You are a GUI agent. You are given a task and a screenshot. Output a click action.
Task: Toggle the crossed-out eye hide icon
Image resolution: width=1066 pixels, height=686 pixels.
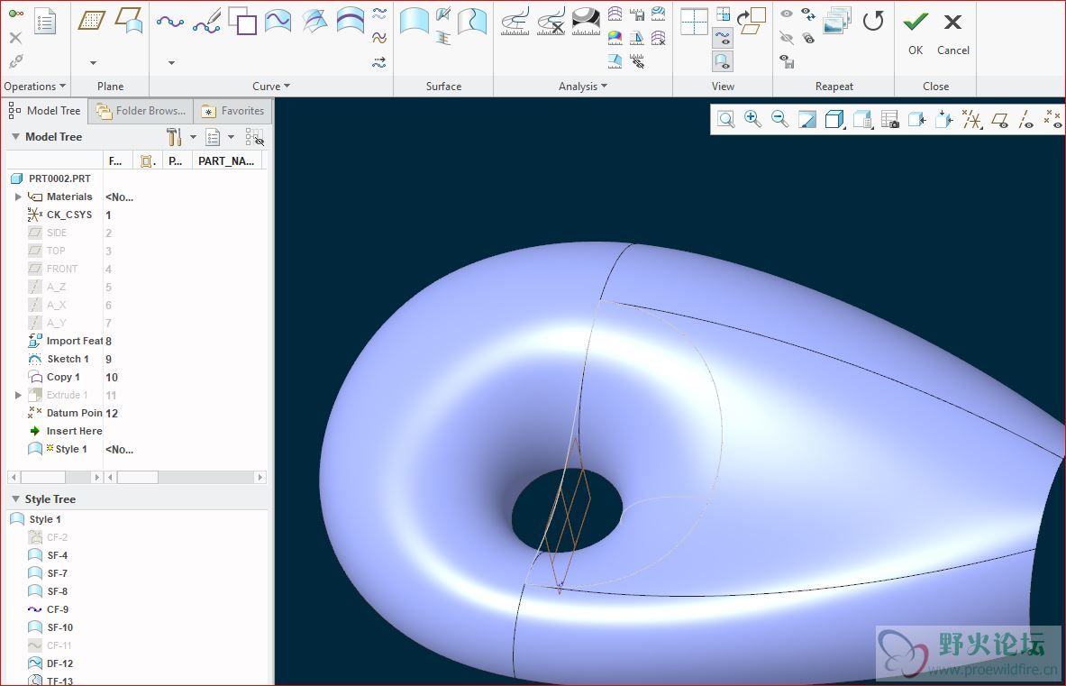point(787,37)
